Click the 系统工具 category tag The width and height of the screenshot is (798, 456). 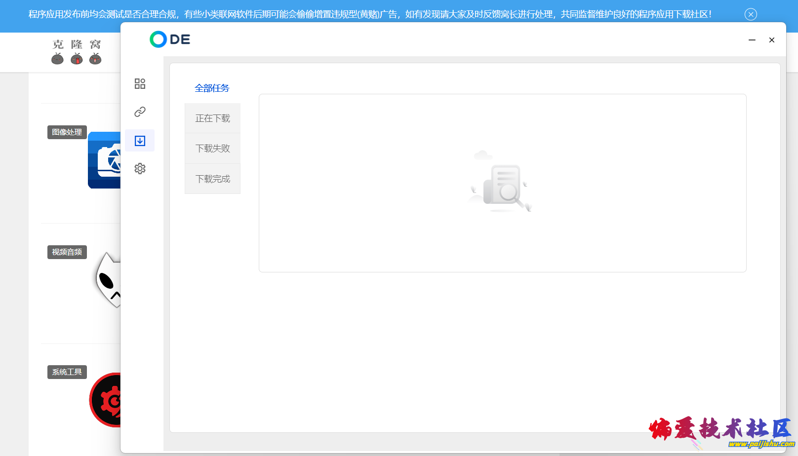[x=67, y=372]
